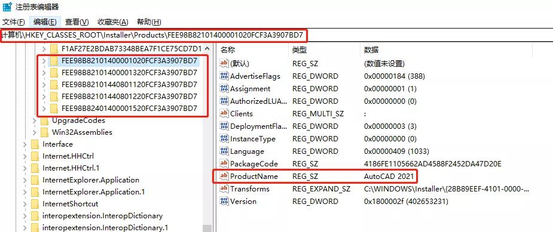Click the InstanceType DWORD value icon
This screenshot has height=232, width=553.
224,139
